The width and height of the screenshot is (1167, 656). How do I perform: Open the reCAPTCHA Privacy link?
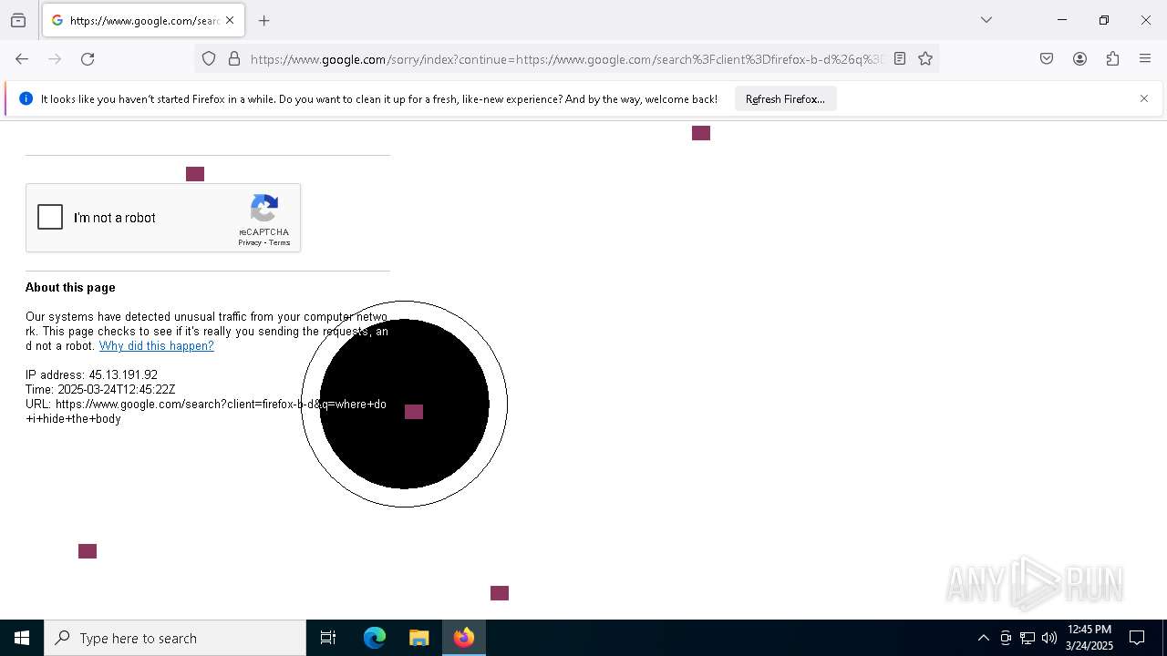249,242
